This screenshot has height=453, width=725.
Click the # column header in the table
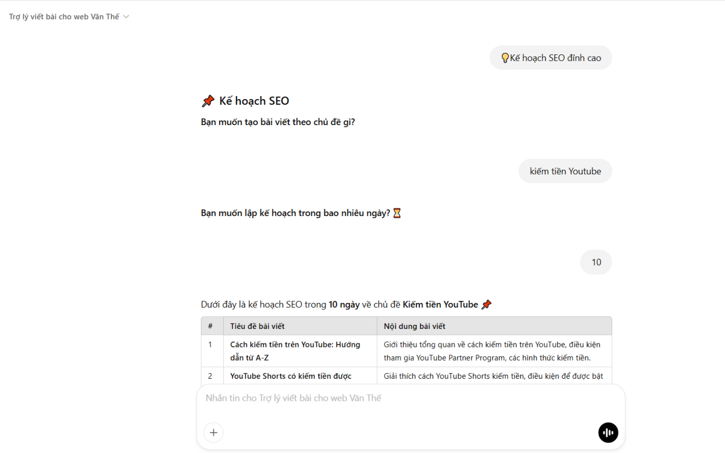coord(210,326)
